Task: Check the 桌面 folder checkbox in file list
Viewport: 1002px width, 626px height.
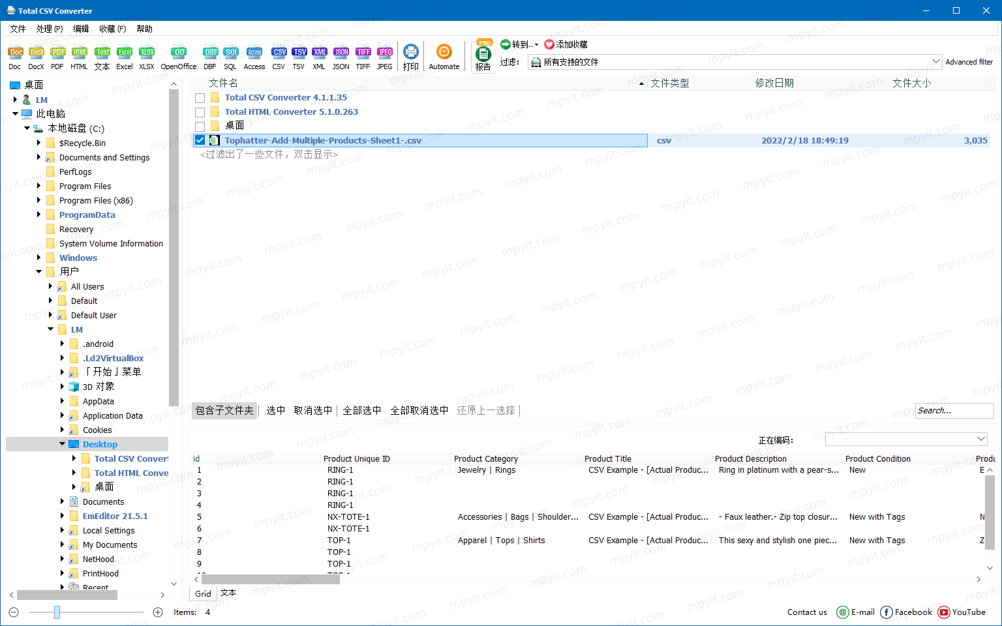Action: pyautogui.click(x=200, y=127)
